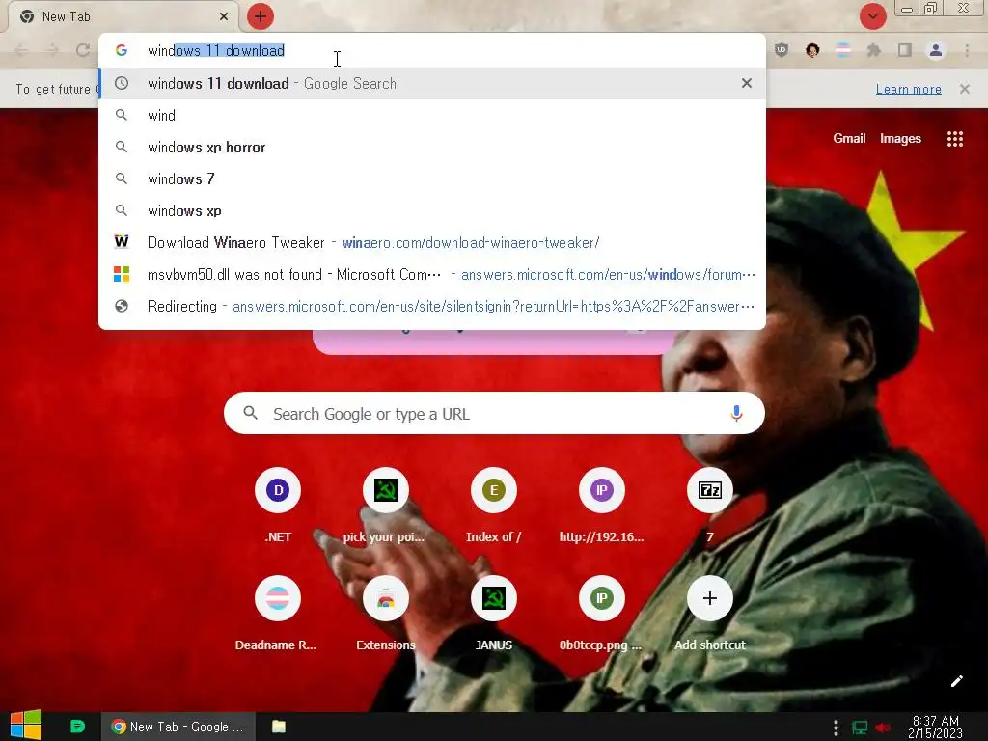Viewport: 988px width, 741px height.
Task: Click the network monitor tray icon
Action: click(x=860, y=727)
